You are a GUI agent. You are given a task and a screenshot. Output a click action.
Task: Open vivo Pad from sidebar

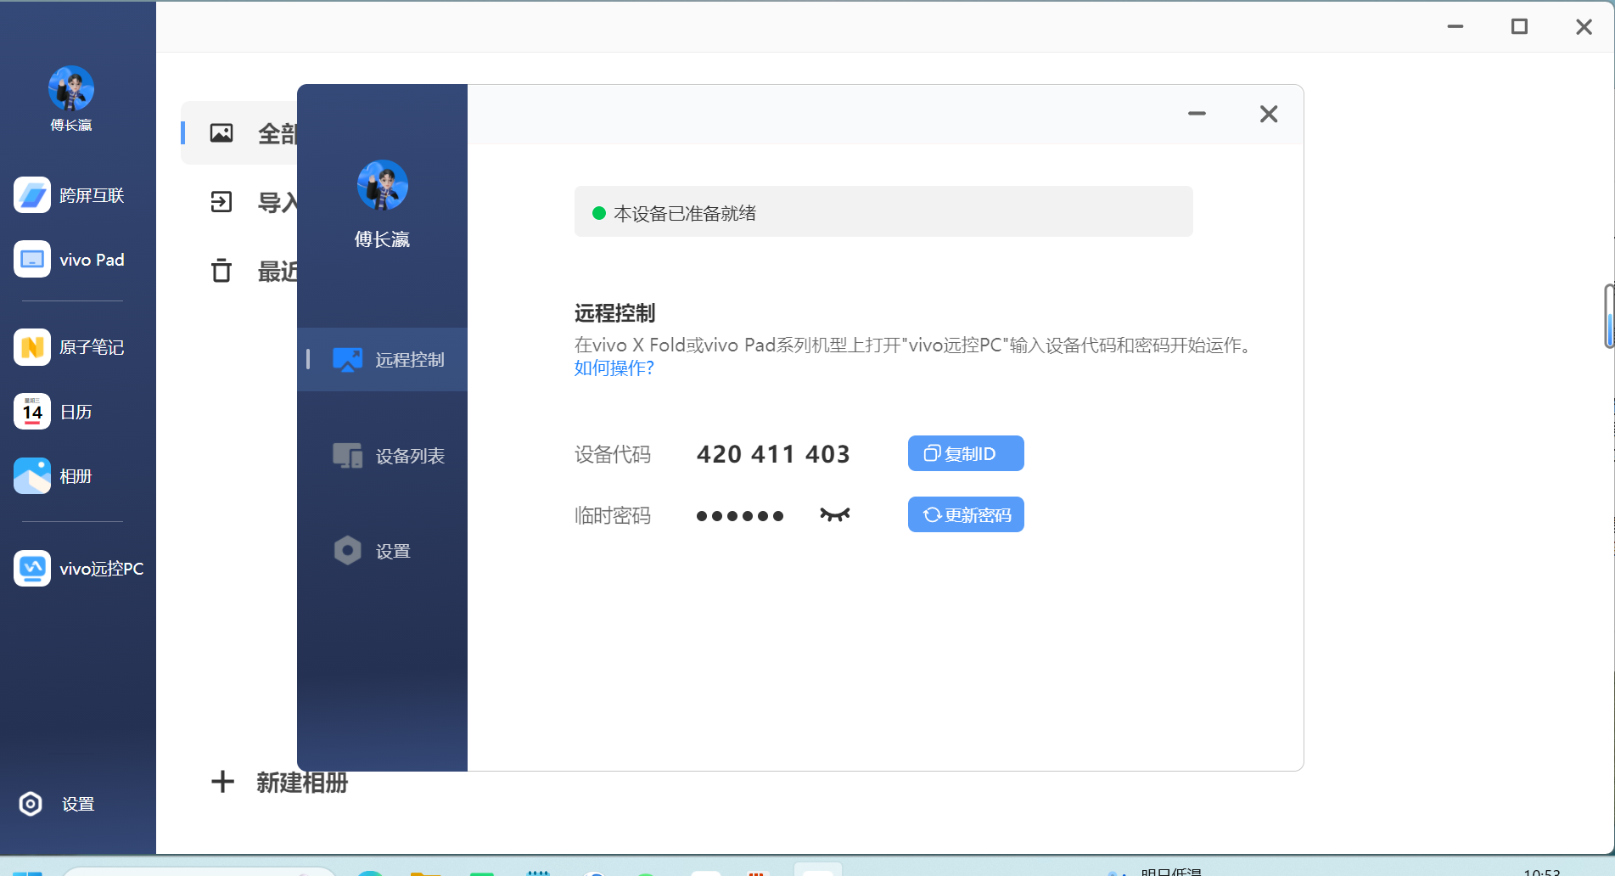pyautogui.click(x=70, y=260)
